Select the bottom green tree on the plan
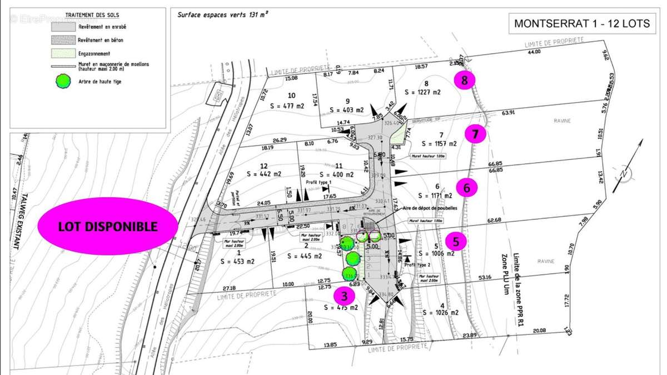This screenshot has height=375, width=667. 350,274
